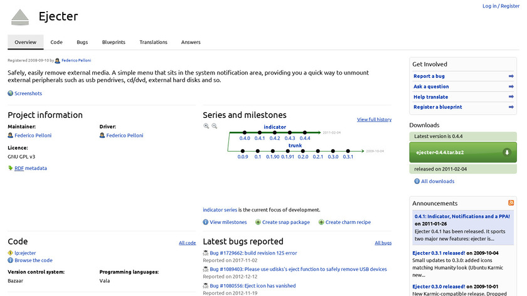
Task: Click the zoom in magnifier icon
Action: 206,126
